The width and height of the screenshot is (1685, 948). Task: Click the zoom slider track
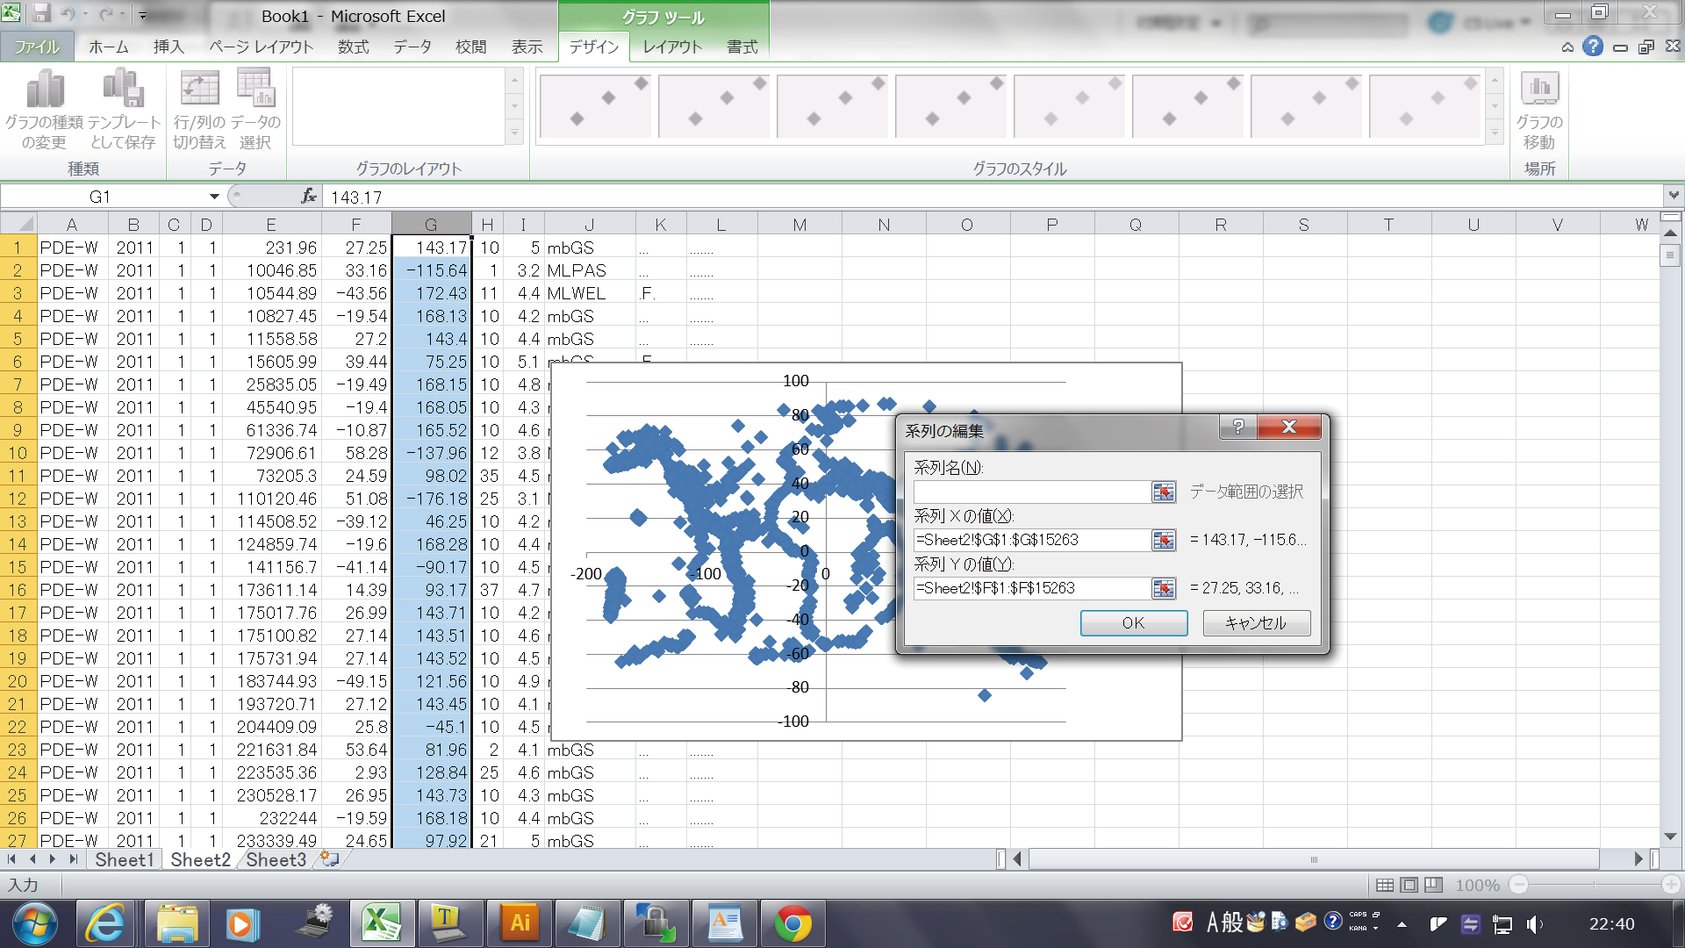pyautogui.click(x=1595, y=885)
